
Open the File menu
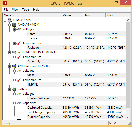6,10
